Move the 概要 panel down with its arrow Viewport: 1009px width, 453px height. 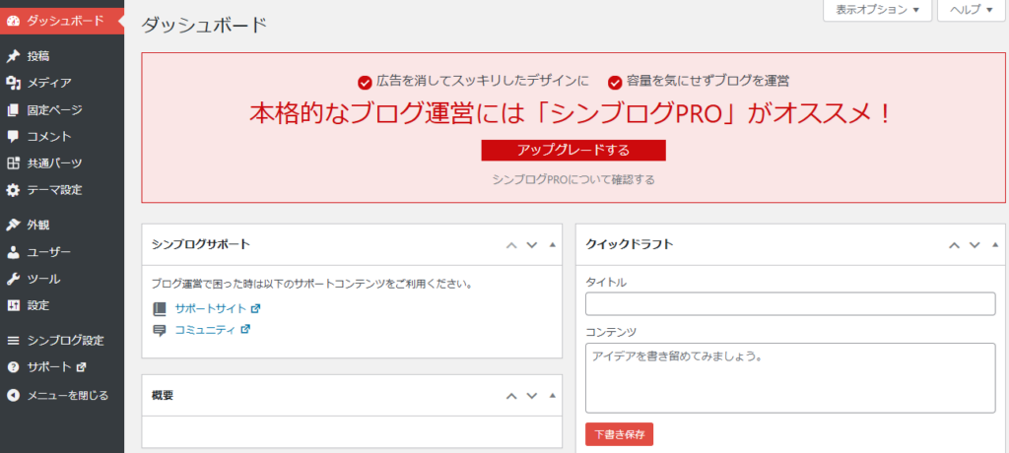[x=531, y=396]
